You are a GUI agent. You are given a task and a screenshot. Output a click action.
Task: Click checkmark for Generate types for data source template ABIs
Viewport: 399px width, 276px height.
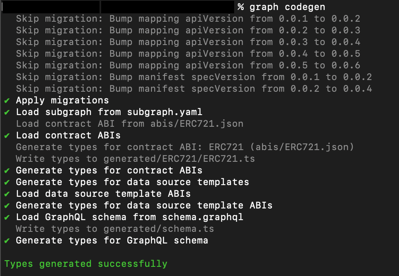[x=7, y=206]
